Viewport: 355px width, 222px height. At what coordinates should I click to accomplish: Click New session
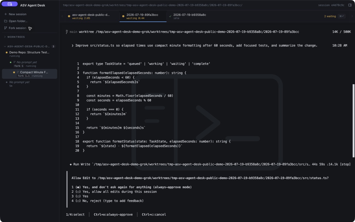pos(17,14)
